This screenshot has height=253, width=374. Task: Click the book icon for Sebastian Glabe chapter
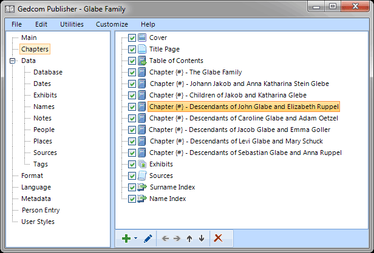point(142,153)
